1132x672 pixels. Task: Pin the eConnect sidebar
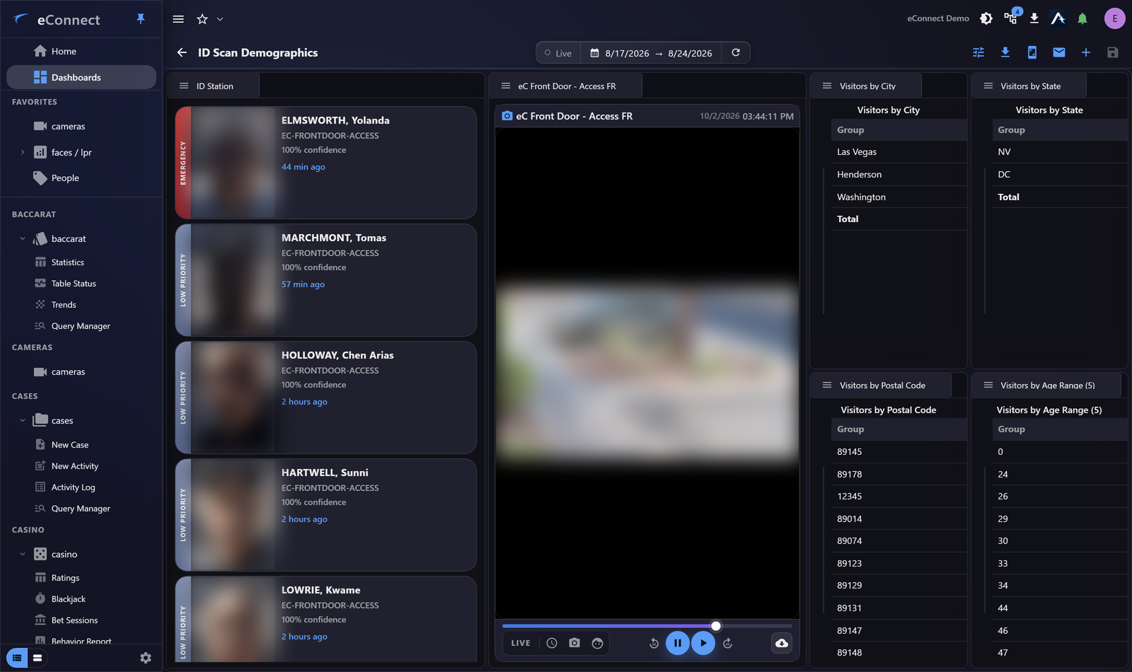(x=141, y=19)
